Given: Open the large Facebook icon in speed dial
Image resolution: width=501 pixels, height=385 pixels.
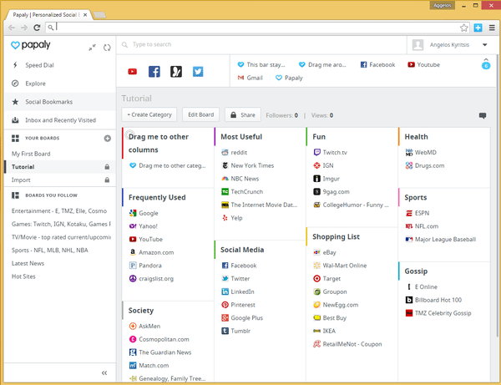Looking at the screenshot, I should (154, 72).
